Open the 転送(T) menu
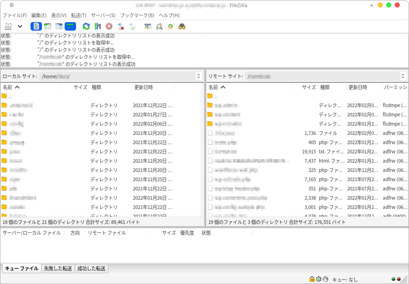Viewport: 409px width, 284px height. tap(79, 15)
